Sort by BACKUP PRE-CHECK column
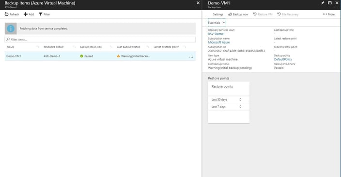 pos(91,47)
